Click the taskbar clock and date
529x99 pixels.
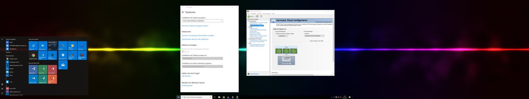click(x=345, y=97)
